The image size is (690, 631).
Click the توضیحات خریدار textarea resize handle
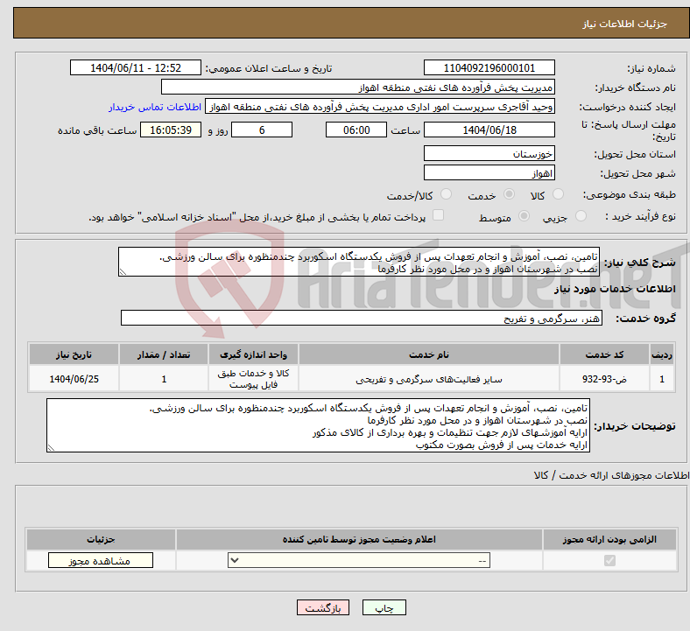(x=51, y=447)
